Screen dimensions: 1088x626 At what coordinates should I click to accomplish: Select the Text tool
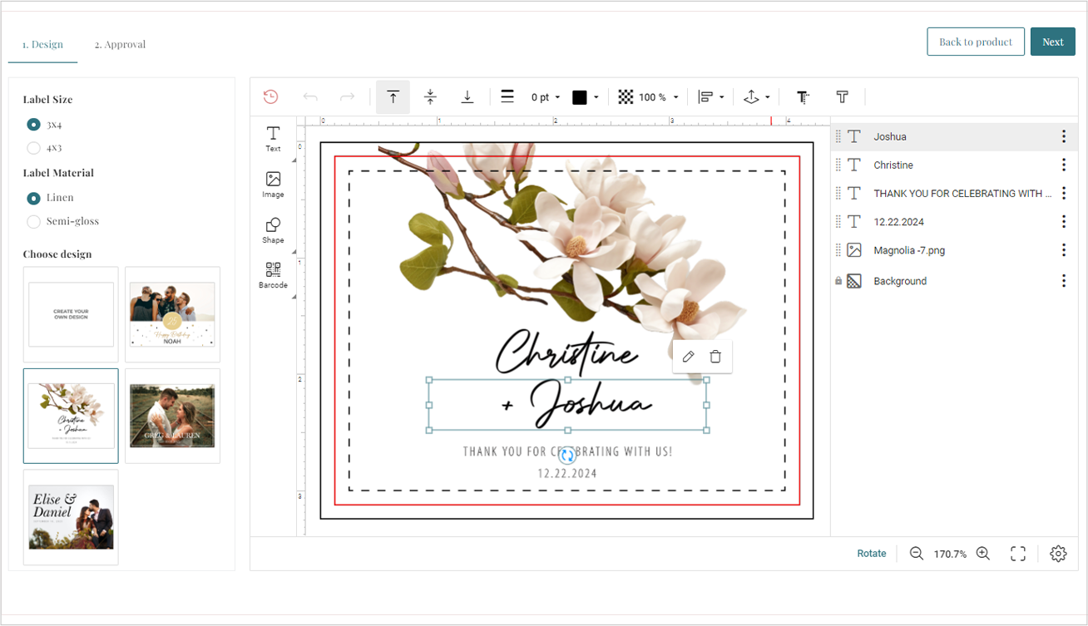tap(273, 139)
